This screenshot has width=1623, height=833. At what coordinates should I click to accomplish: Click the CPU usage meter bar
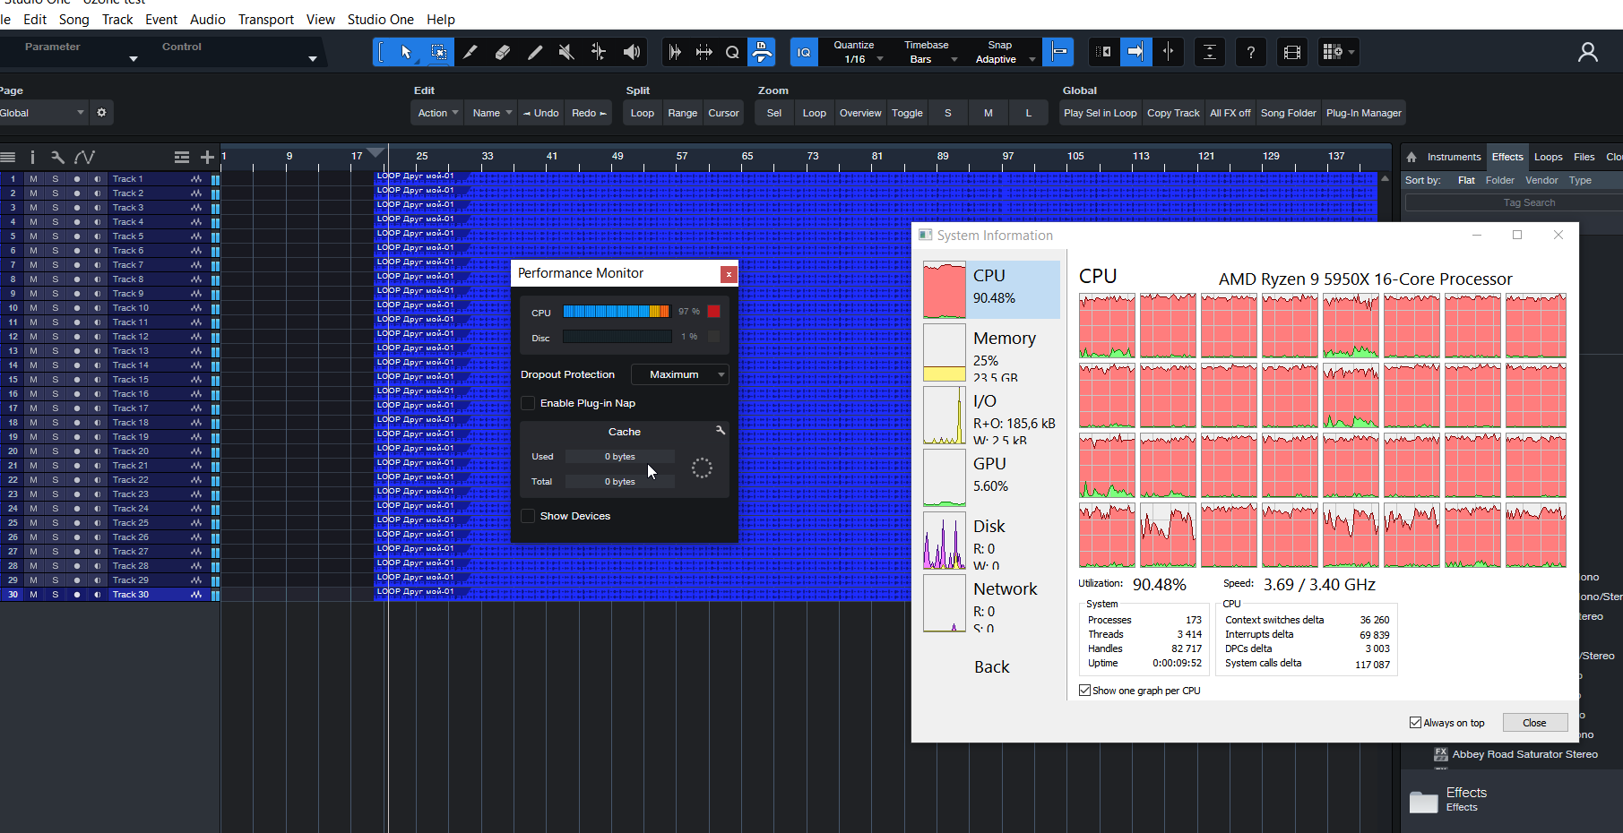pyautogui.click(x=617, y=312)
